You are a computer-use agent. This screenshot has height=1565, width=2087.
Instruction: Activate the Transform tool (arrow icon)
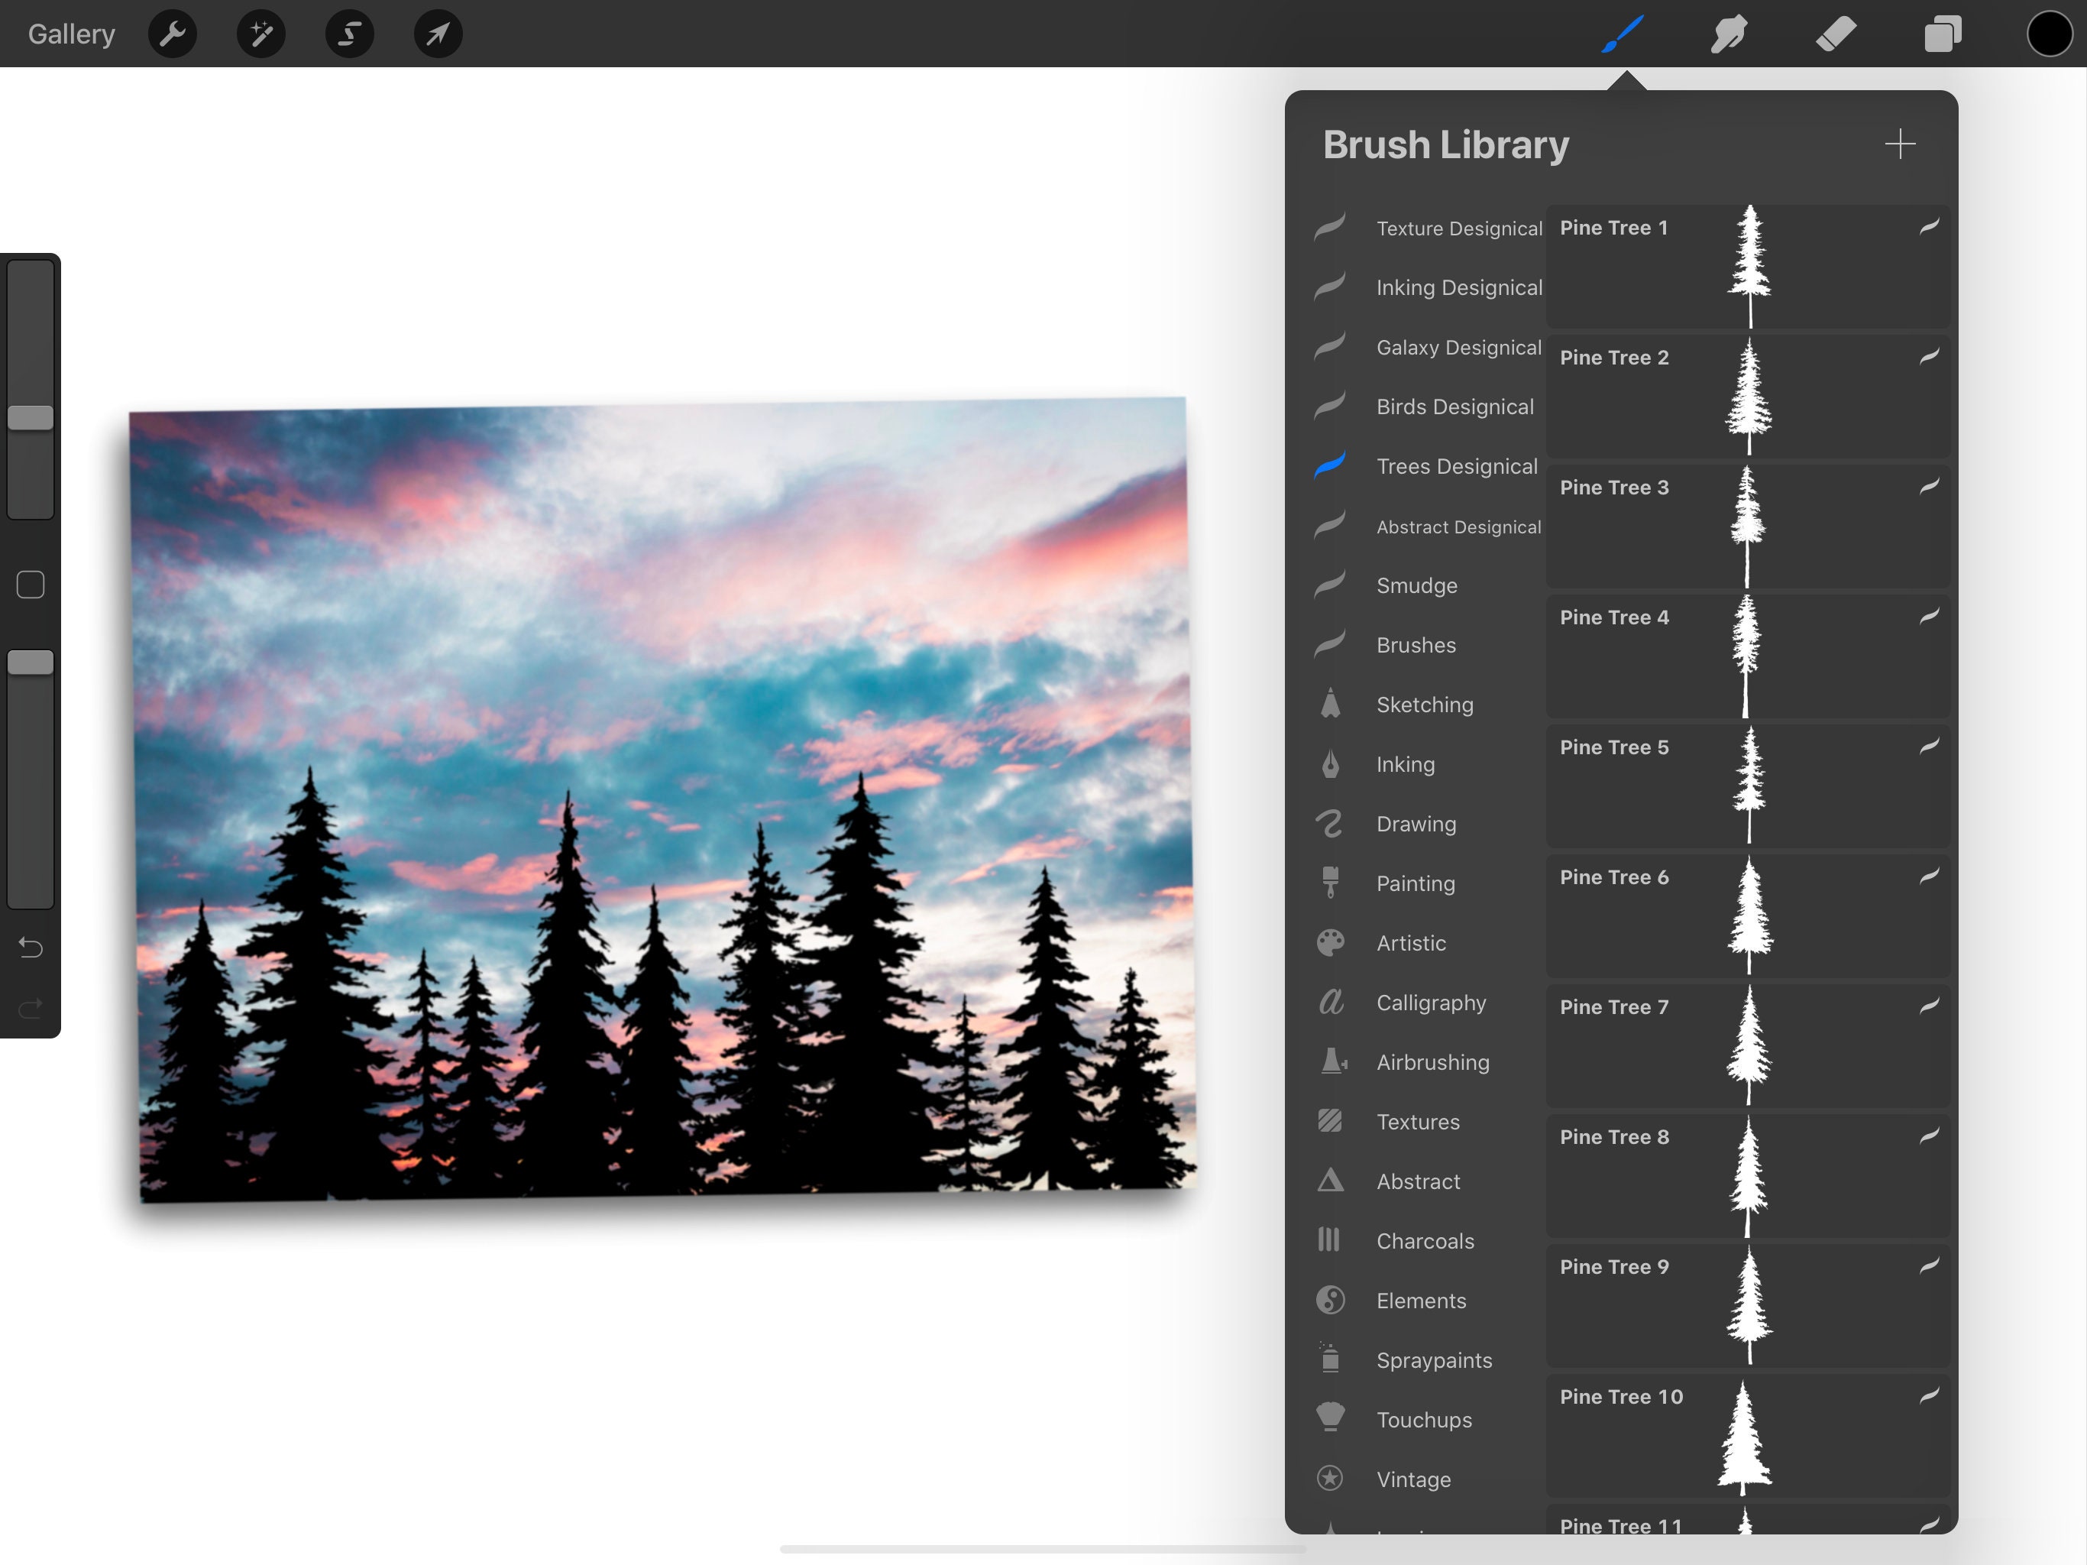coord(436,33)
